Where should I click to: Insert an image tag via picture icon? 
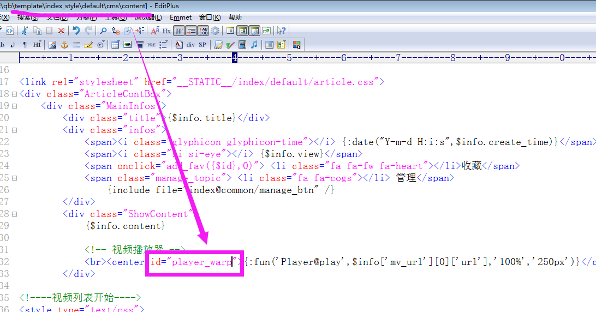tap(52, 45)
